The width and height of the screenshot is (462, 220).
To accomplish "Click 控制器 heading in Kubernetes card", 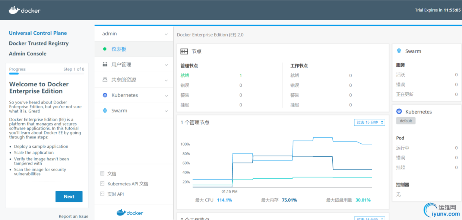I will click(403, 185).
